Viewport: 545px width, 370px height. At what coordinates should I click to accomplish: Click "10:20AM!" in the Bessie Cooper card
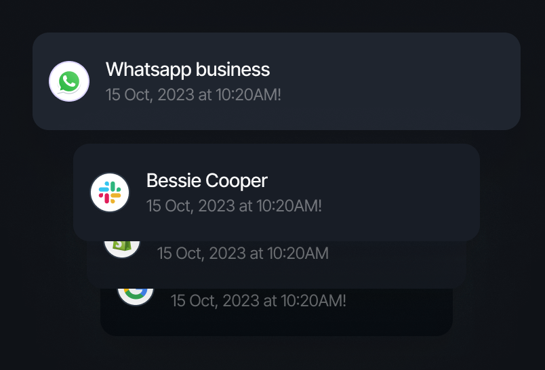[289, 205]
